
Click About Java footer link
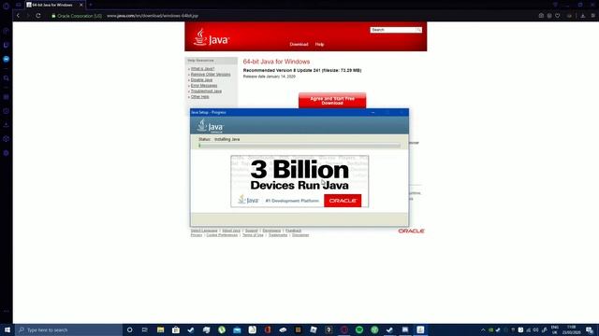[x=231, y=231]
